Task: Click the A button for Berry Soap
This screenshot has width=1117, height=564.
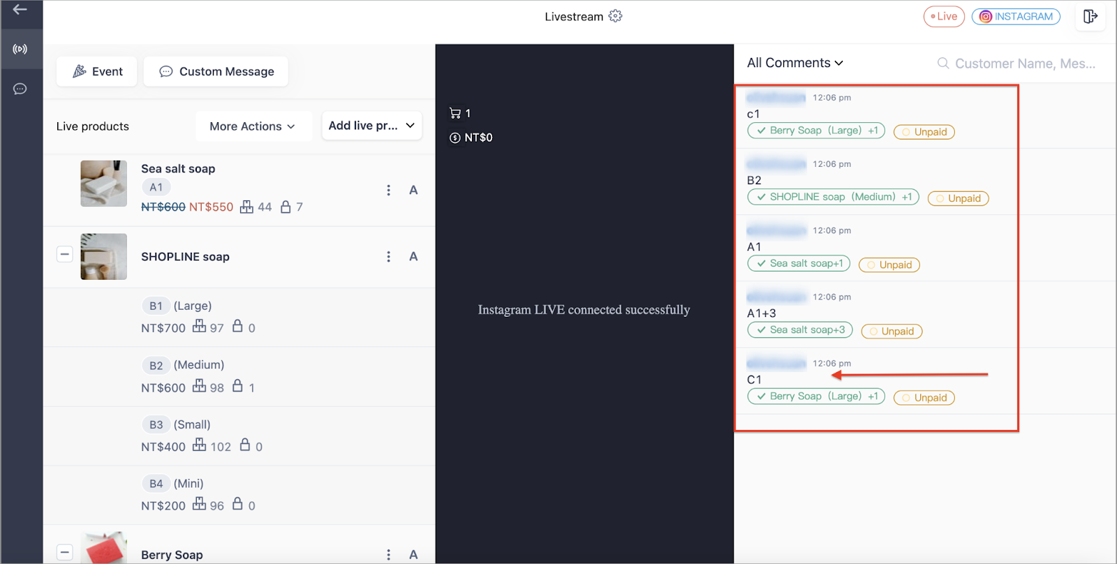Action: [x=413, y=555]
